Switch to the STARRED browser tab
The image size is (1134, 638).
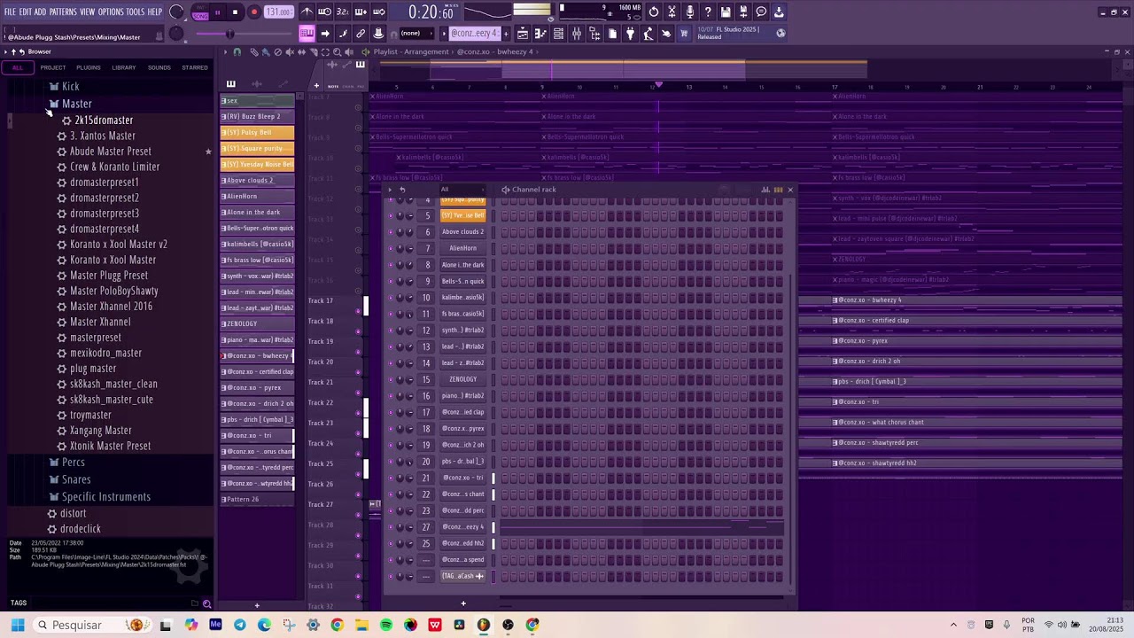[195, 67]
